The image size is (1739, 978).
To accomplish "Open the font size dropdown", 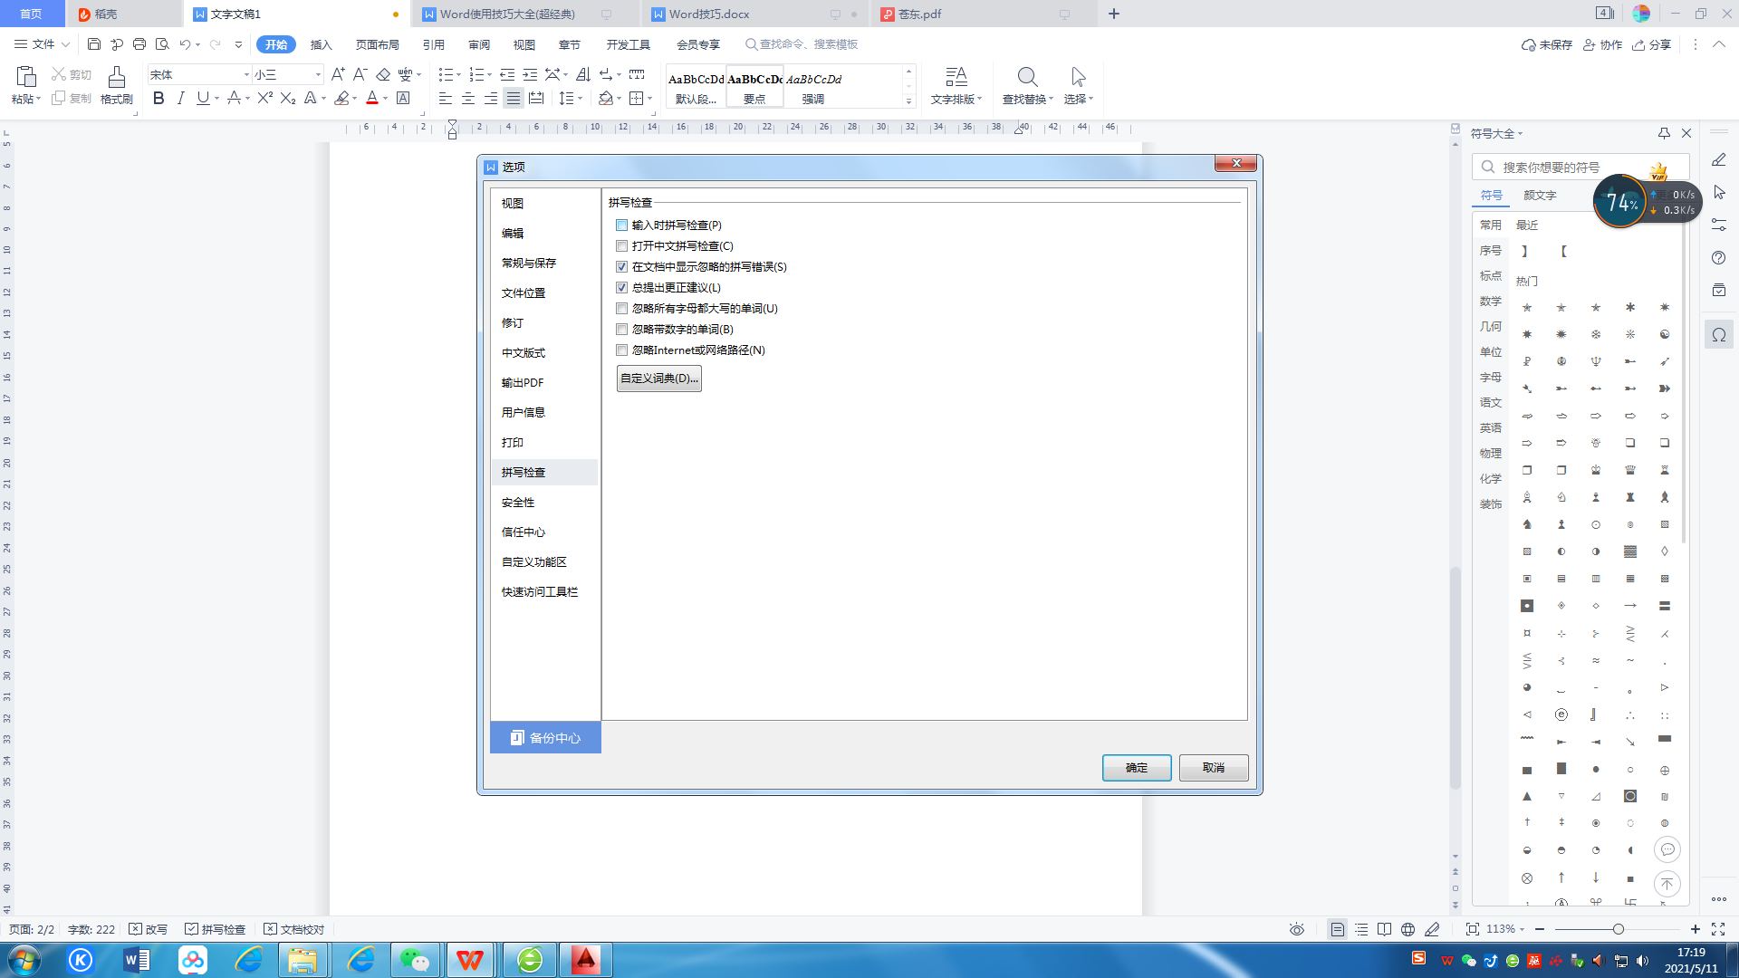I will 318,74.
